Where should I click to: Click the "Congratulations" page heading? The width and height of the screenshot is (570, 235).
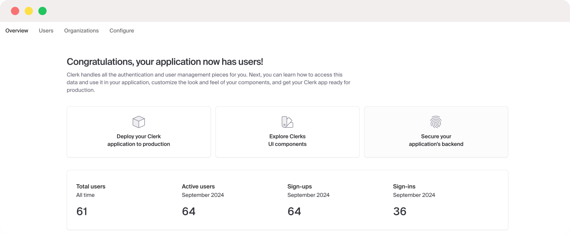pos(165,62)
